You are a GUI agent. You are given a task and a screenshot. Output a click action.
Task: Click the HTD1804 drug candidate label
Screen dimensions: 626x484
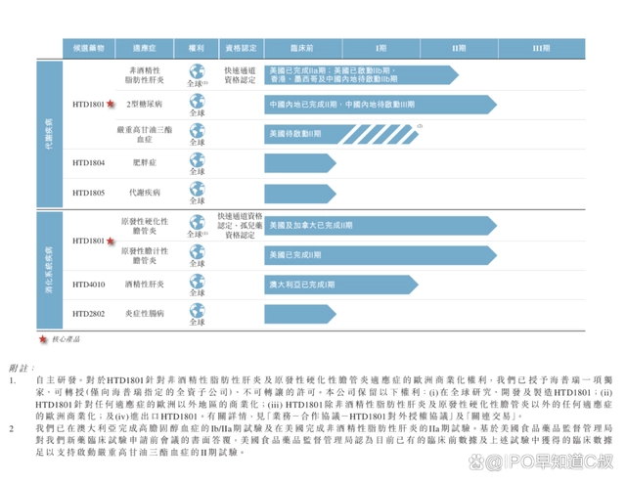[88, 162]
